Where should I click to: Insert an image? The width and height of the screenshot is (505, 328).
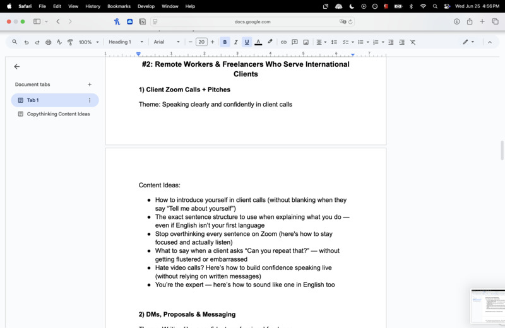(306, 42)
